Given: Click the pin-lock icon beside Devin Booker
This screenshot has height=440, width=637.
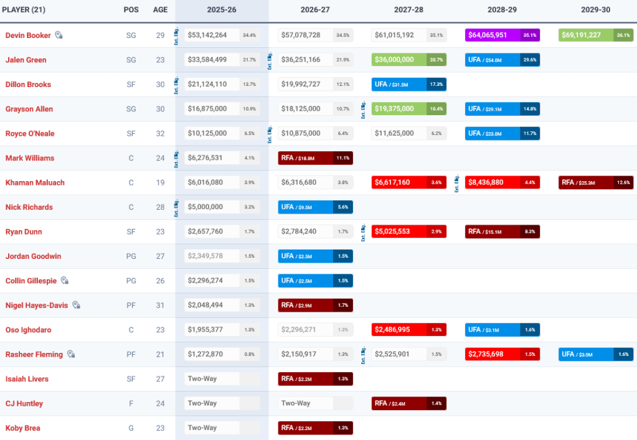Looking at the screenshot, I should (x=59, y=35).
